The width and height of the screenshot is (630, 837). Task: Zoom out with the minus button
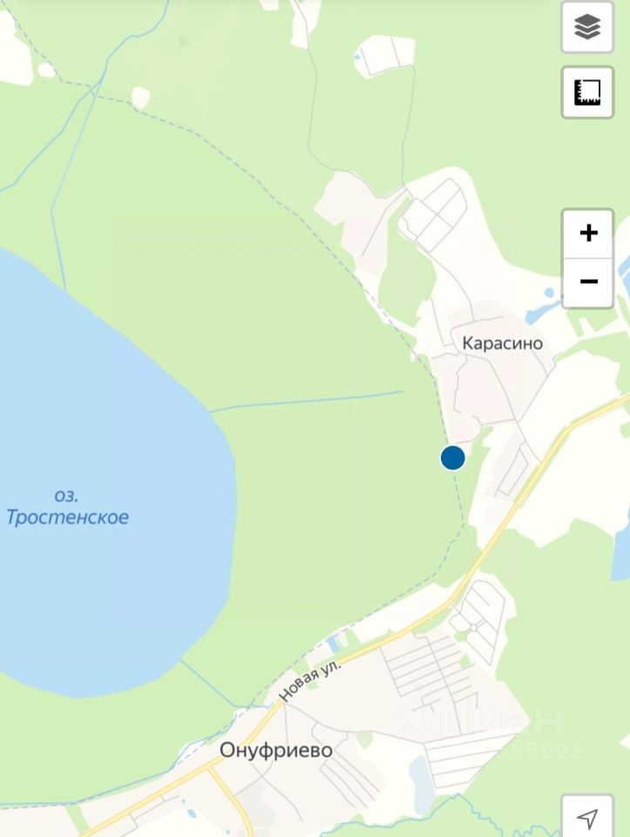(588, 282)
